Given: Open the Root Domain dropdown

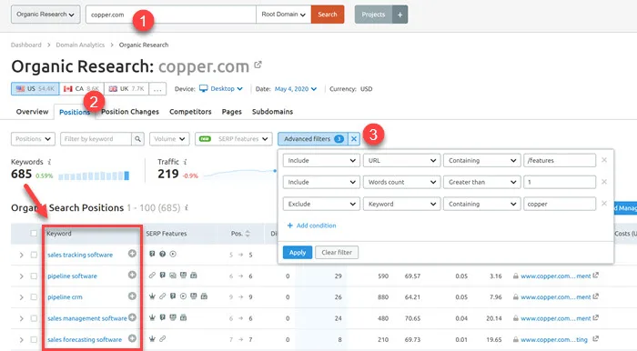Looking at the screenshot, I should (x=284, y=15).
